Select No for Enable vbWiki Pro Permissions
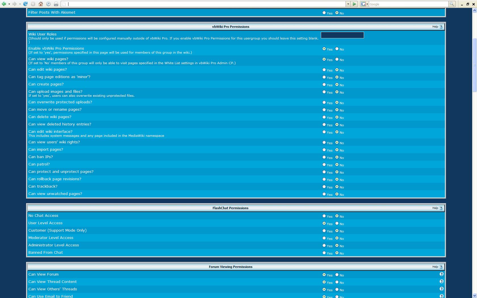Screen dimensions: 477x298 tap(337, 49)
